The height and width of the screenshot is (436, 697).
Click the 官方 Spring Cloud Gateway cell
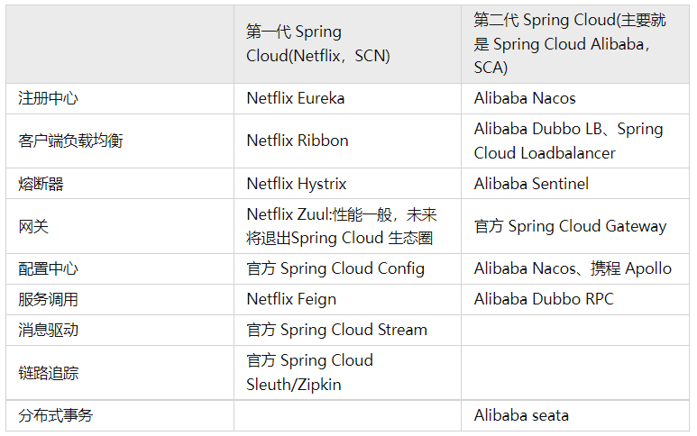click(570, 226)
